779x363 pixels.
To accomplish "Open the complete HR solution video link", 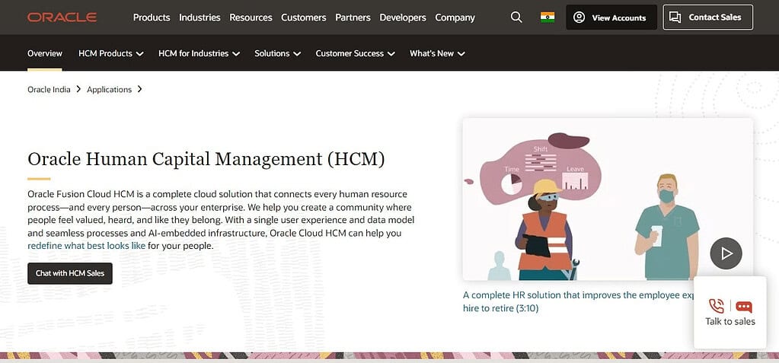I will (x=579, y=301).
